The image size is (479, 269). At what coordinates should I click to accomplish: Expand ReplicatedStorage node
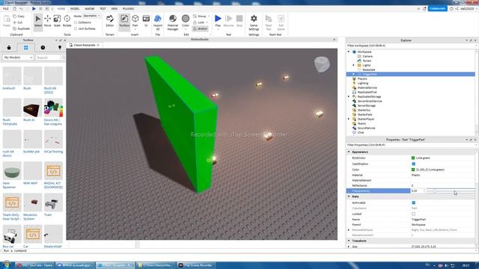[349, 96]
